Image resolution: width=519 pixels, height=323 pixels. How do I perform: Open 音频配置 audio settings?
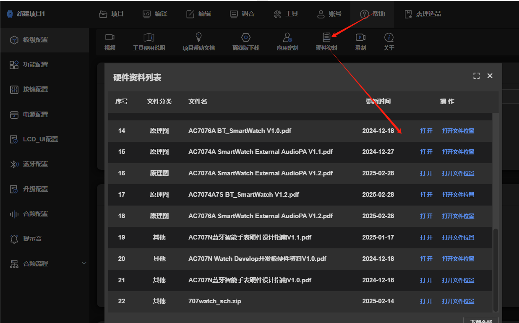(44, 214)
